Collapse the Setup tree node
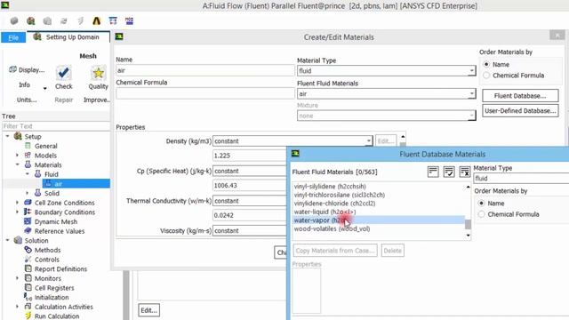The width and height of the screenshot is (569, 320). click(8, 136)
